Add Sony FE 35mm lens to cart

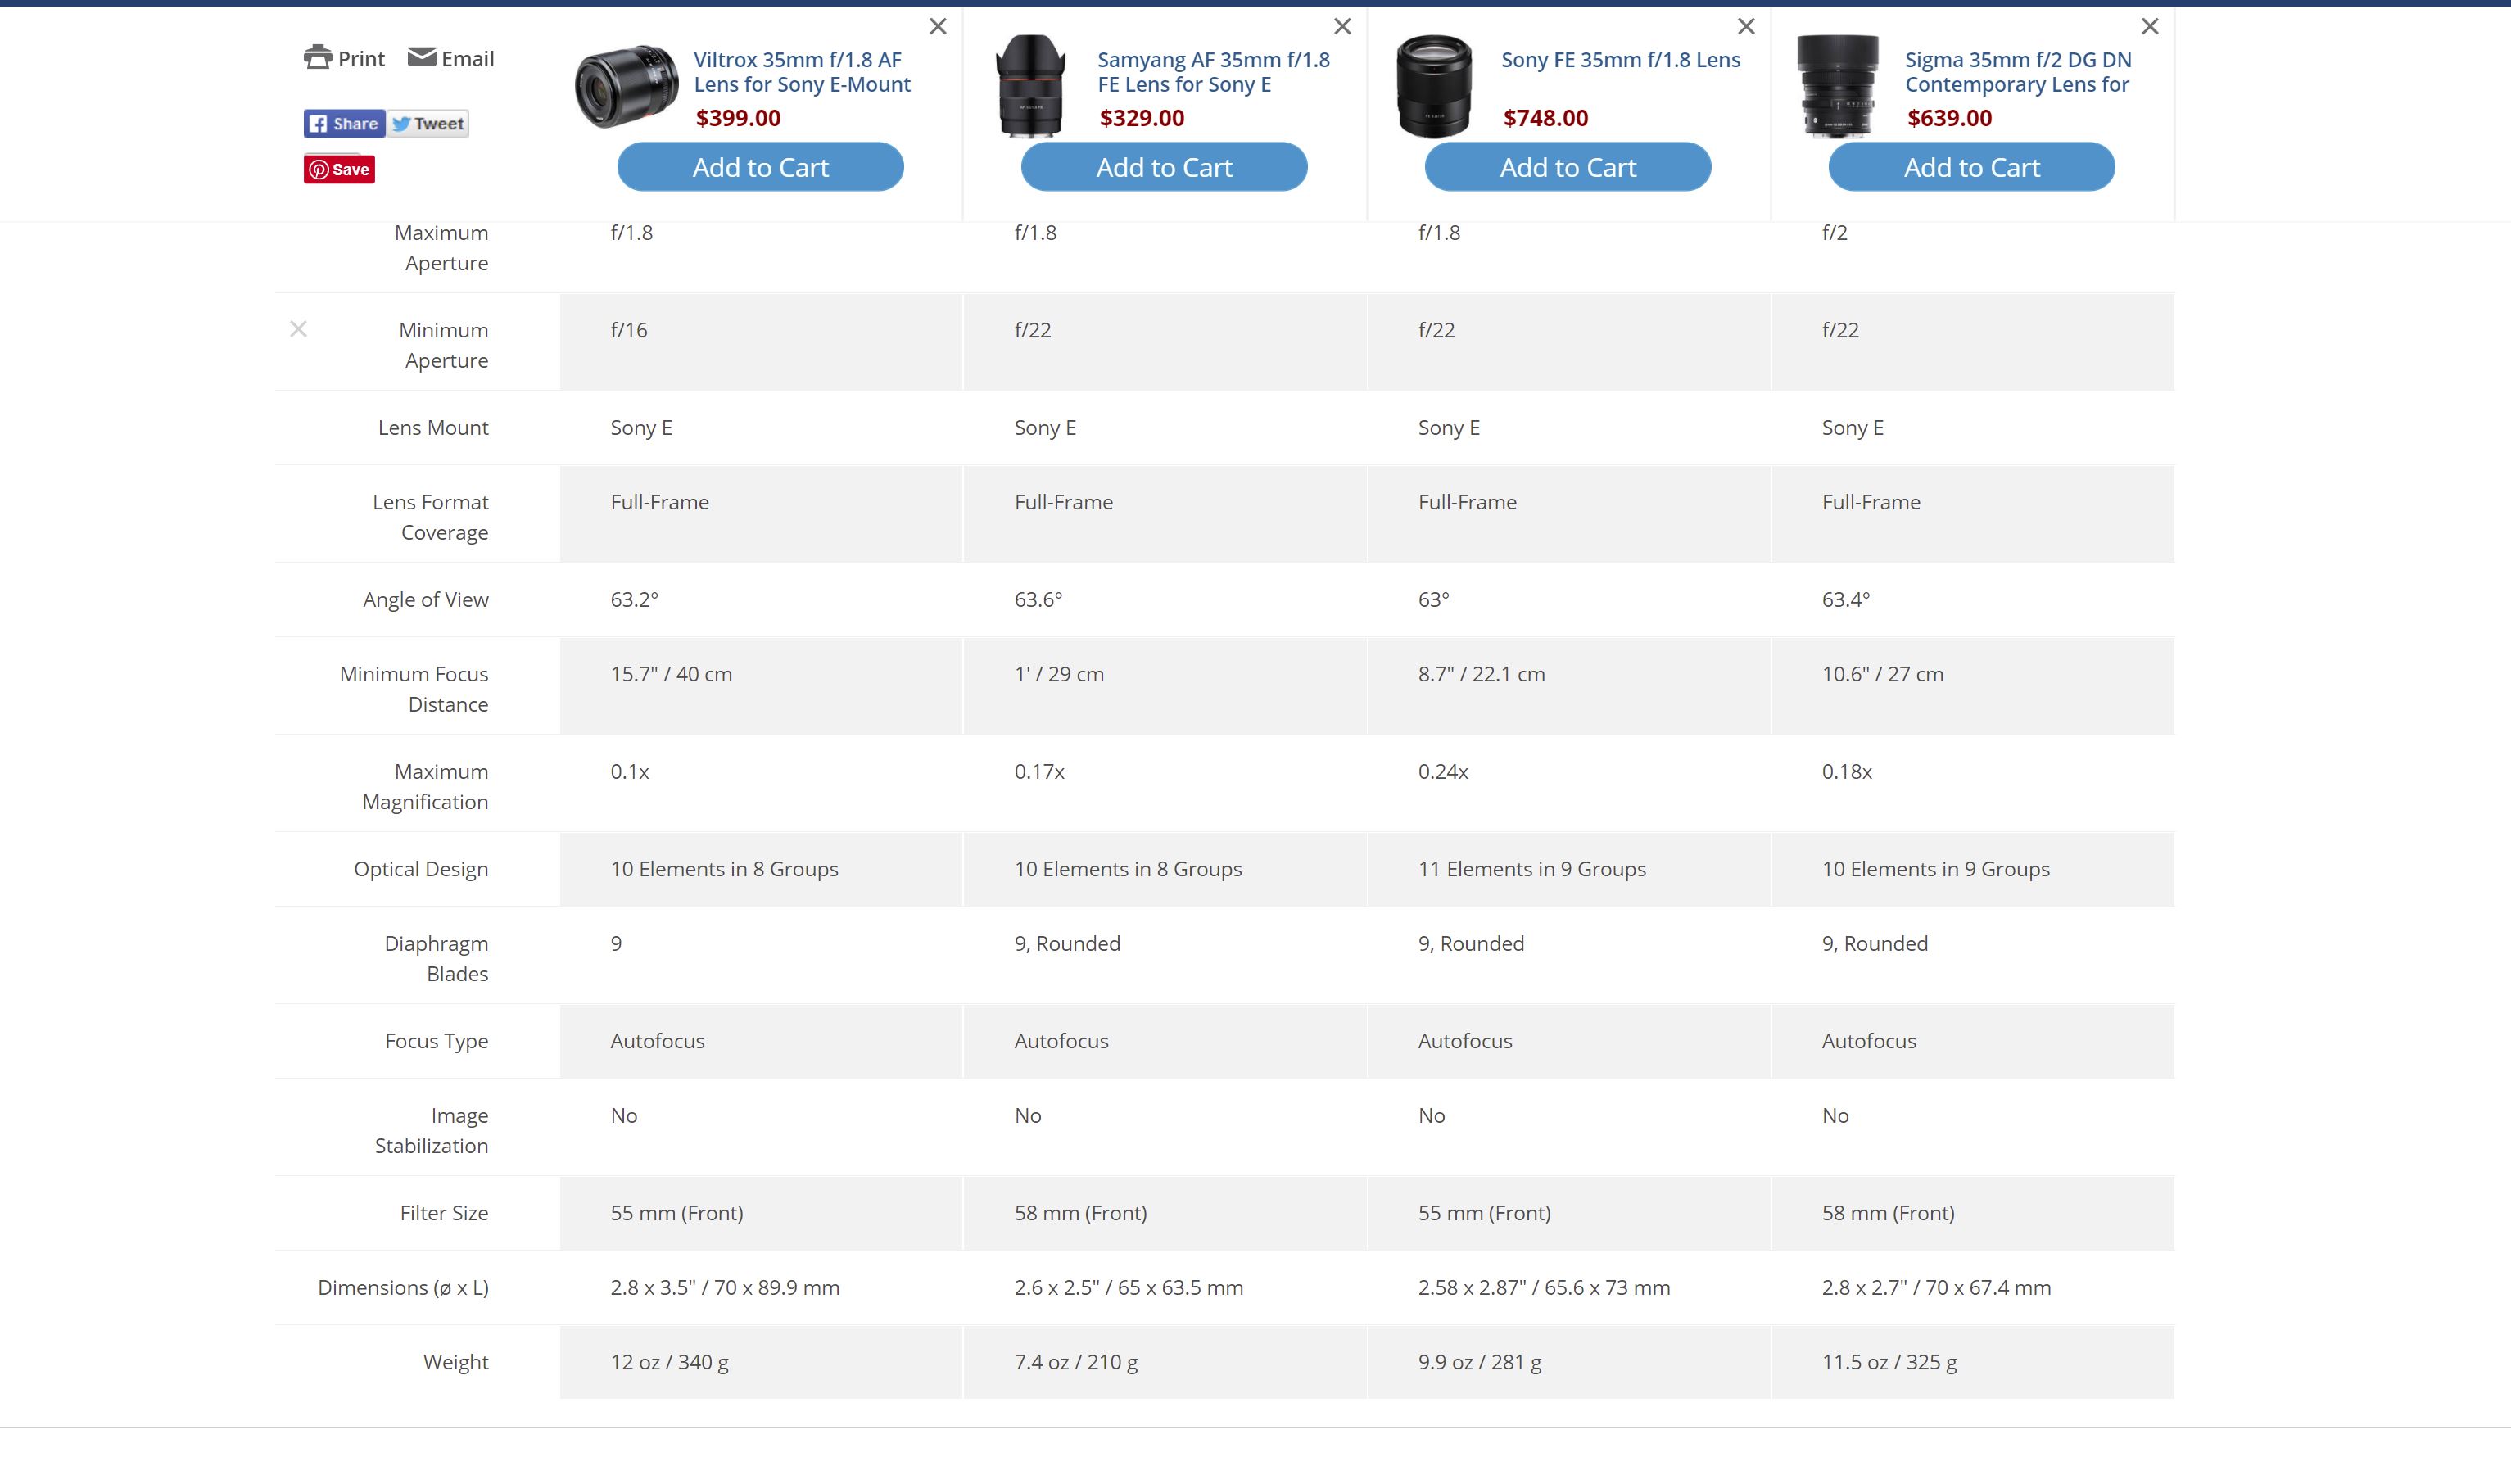1567,167
